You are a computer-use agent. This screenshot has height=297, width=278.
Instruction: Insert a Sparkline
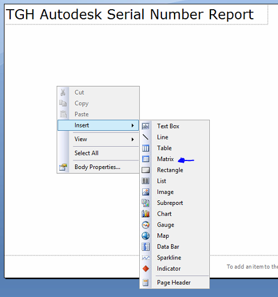point(175,258)
